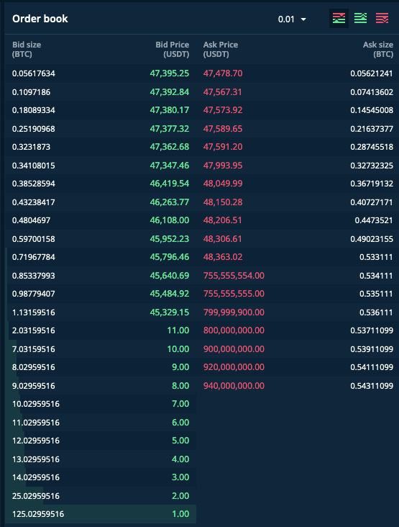Select ask price 48,306.61

point(222,239)
